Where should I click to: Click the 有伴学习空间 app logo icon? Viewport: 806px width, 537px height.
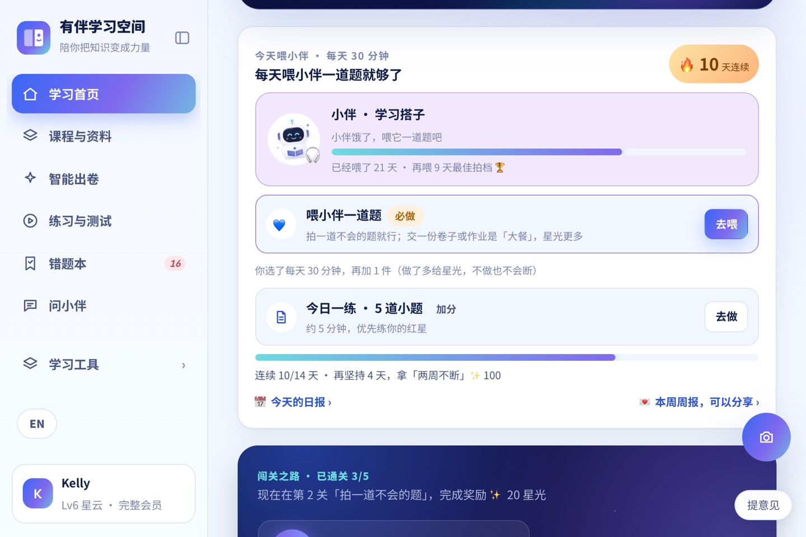(x=34, y=37)
